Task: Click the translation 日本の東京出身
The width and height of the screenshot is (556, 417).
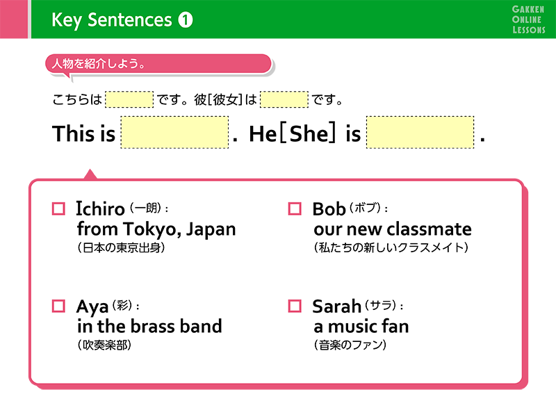Action: click(x=121, y=247)
